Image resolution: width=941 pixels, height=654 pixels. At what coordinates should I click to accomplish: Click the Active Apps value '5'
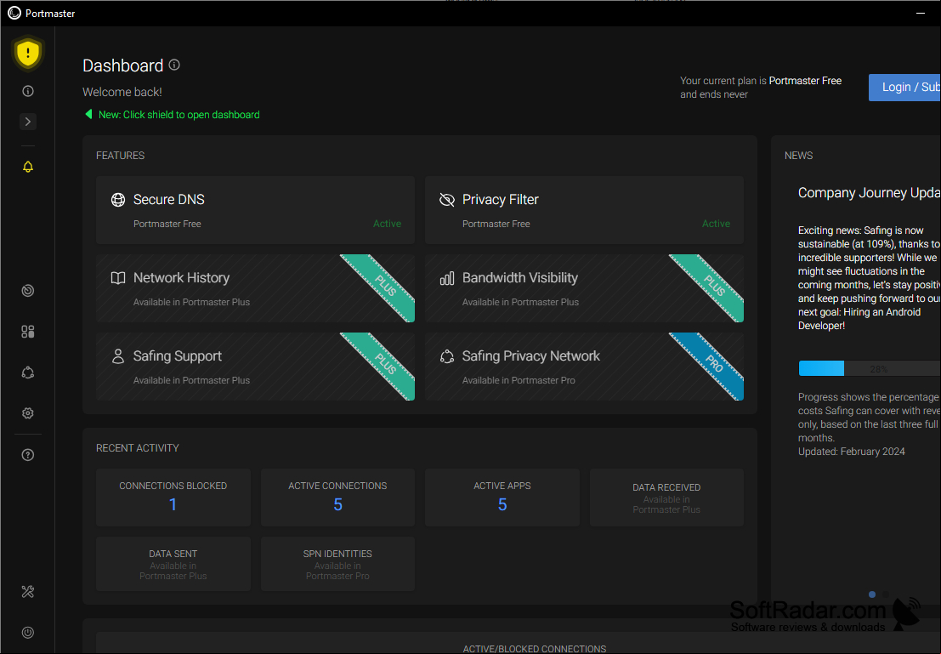502,504
